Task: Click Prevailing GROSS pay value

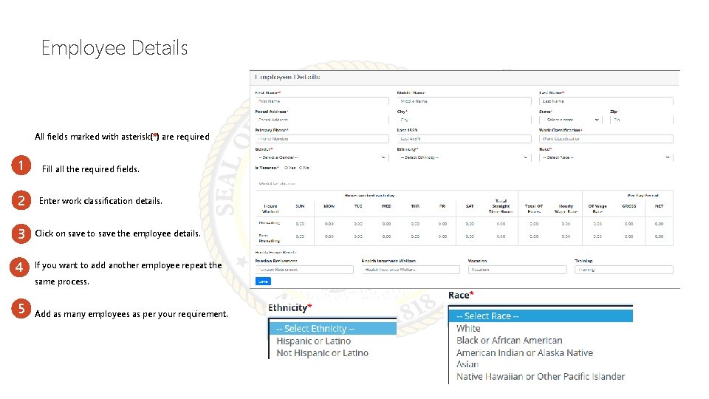Action: click(x=628, y=224)
